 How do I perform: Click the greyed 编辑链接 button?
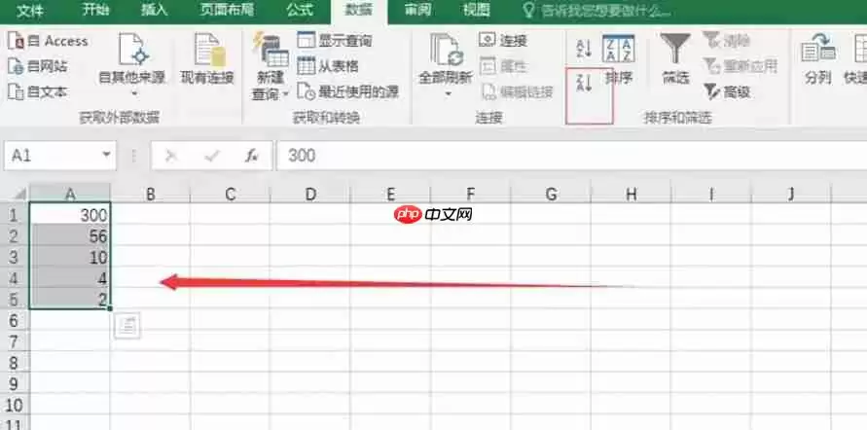click(517, 92)
